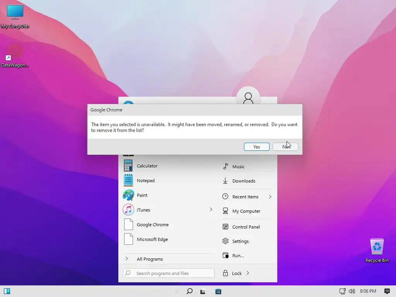Click the Microsoft Edge label text

pyautogui.click(x=152, y=239)
